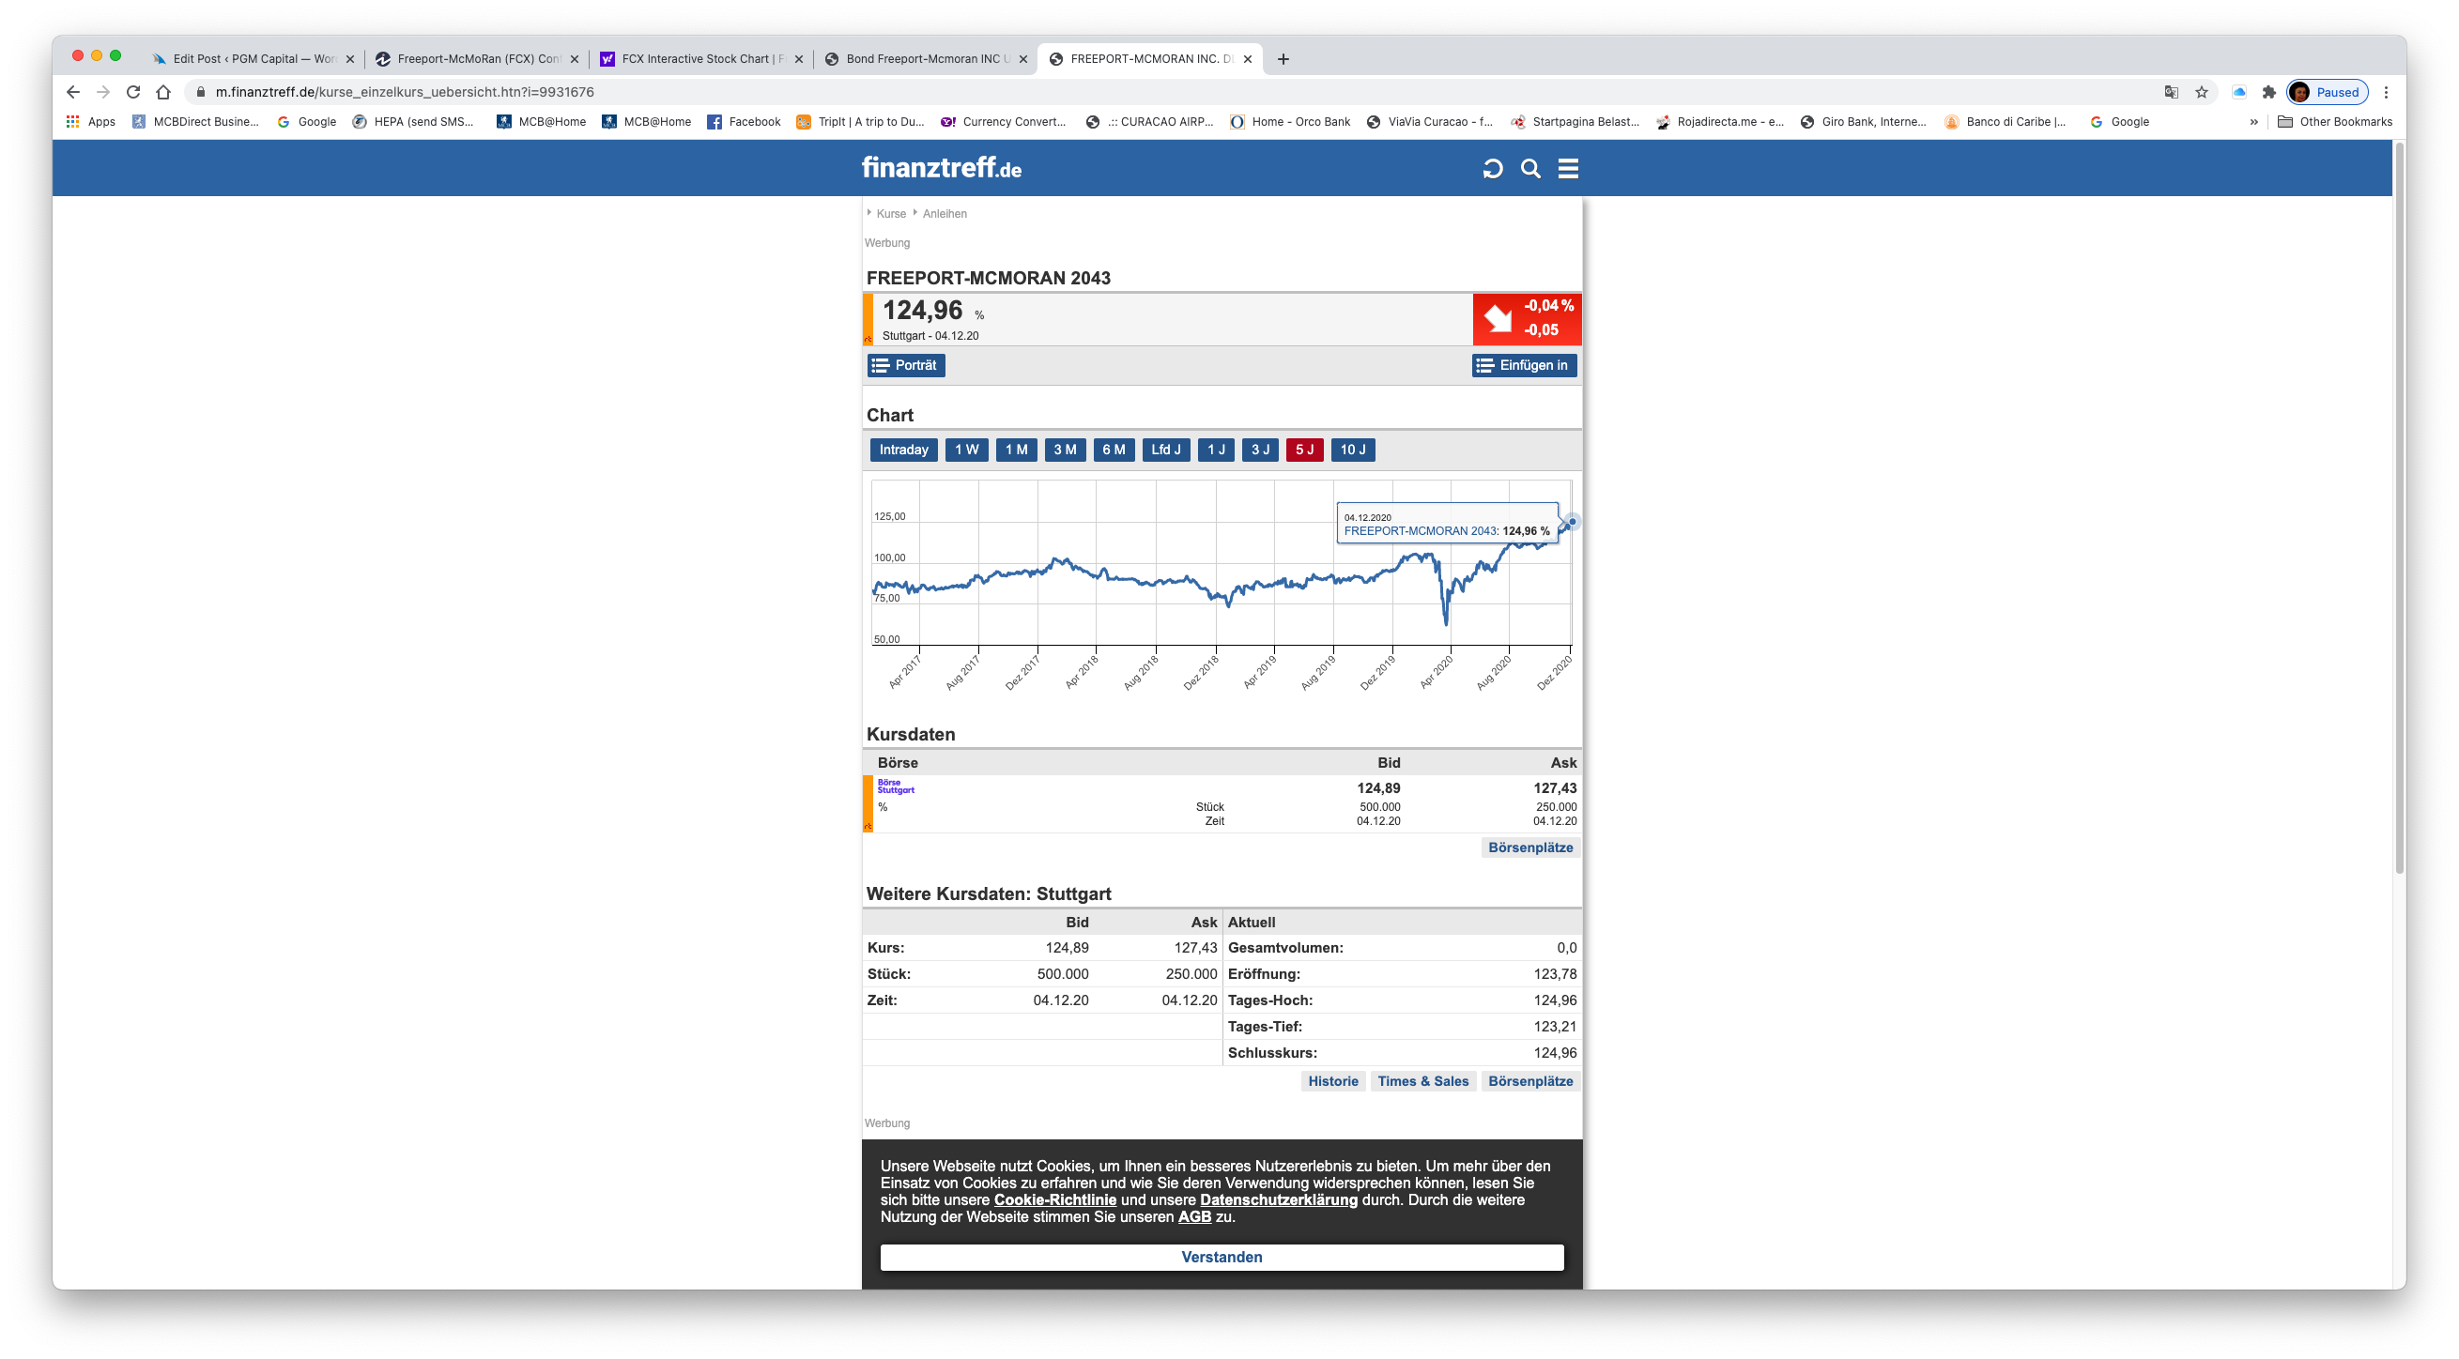The width and height of the screenshot is (2459, 1359).
Task: Click the finanztreff.de logo
Action: click(941, 168)
